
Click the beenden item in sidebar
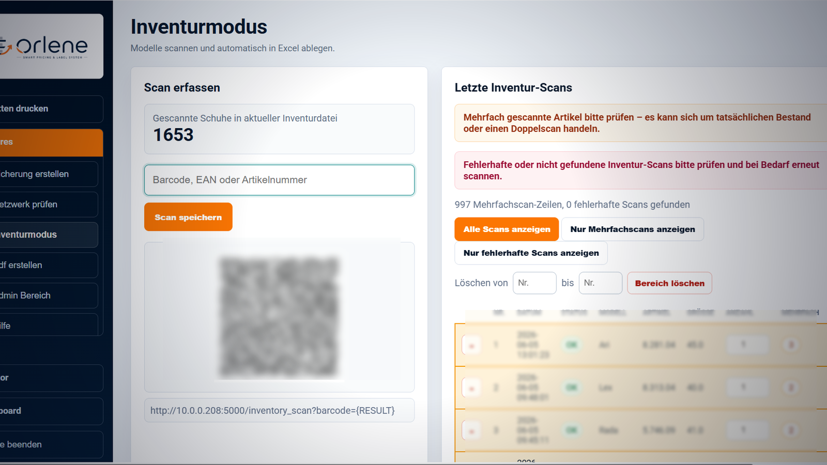51,444
